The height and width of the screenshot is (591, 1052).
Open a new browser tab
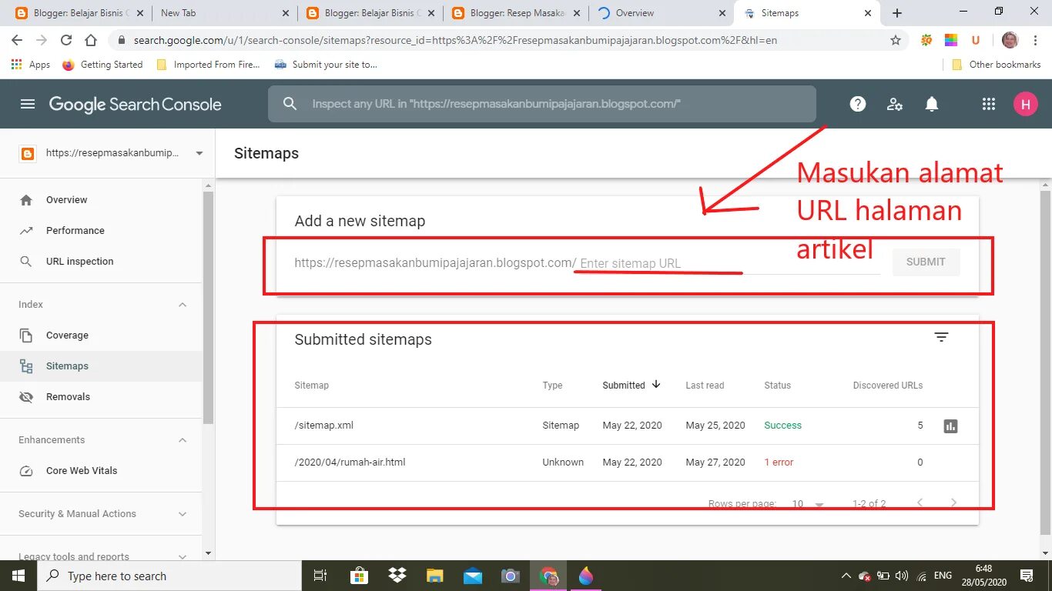point(897,13)
